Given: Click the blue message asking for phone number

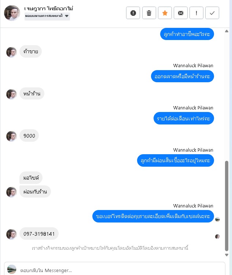Looking at the screenshot, I should tap(153, 216).
